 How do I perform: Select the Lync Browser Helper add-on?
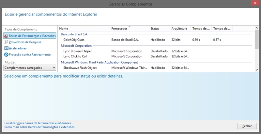click(x=77, y=51)
